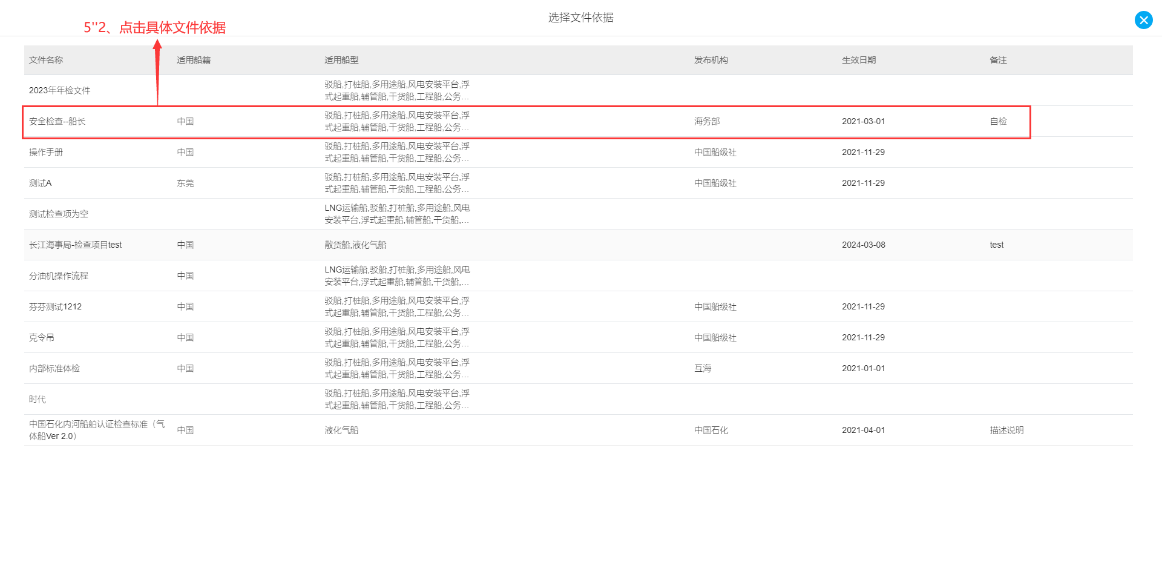Choose the 测试A file entry
This screenshot has width=1162, height=568.
coord(41,183)
